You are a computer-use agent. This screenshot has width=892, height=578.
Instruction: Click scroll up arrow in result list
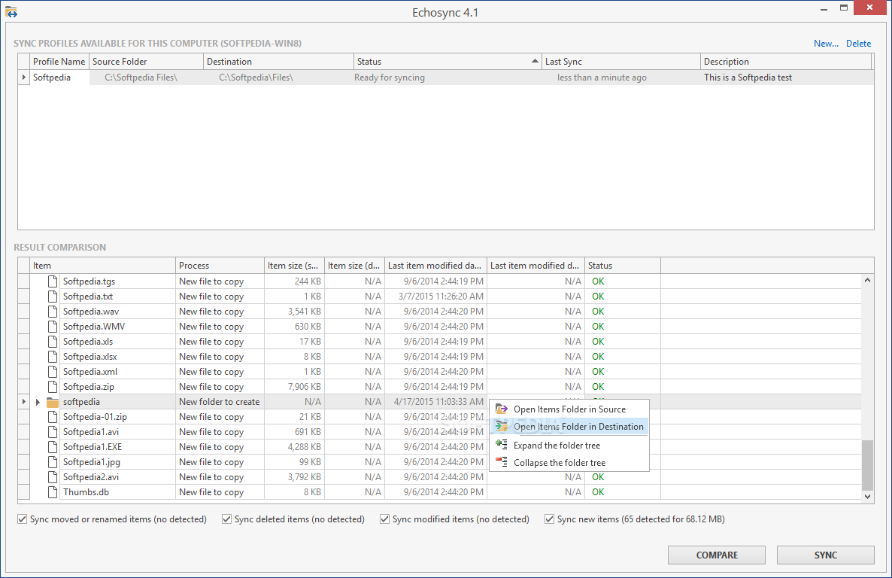point(867,280)
